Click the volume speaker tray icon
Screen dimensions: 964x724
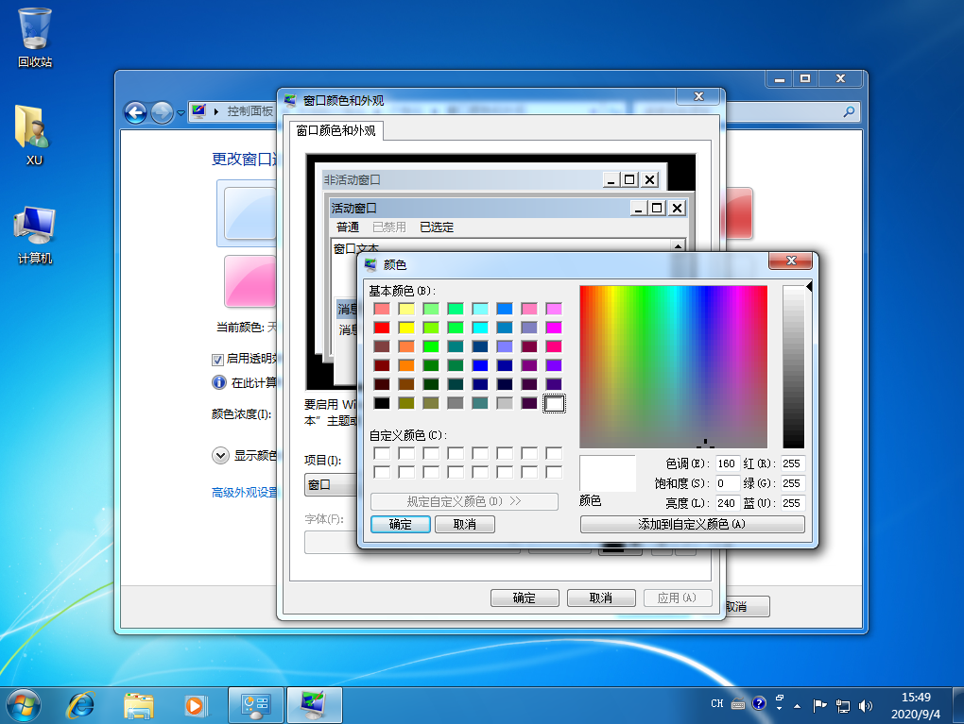tap(865, 705)
